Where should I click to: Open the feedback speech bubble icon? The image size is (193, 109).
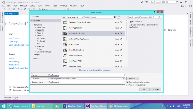(x=142, y=2)
